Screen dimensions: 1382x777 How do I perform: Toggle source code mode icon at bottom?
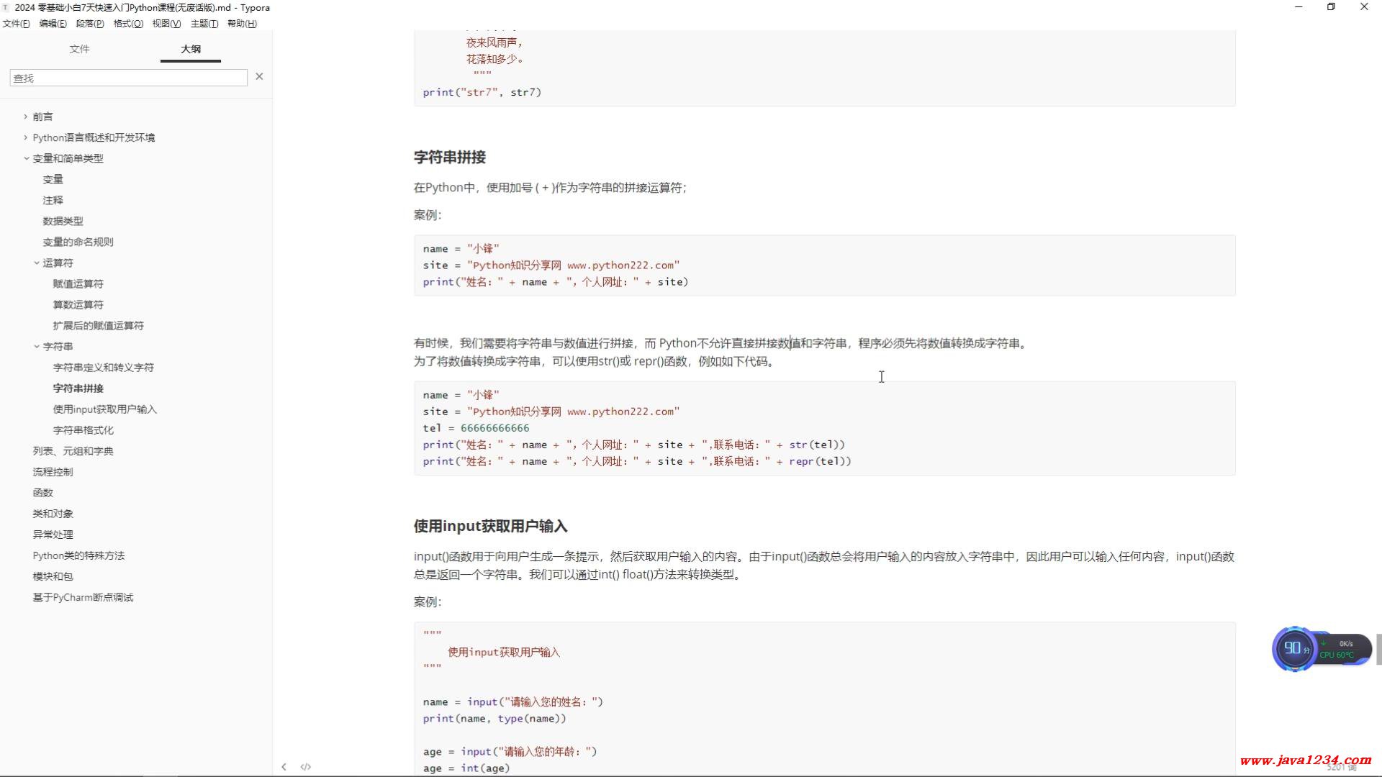(306, 767)
